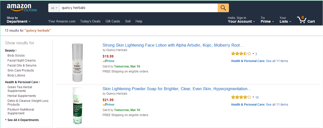Click the Powder Wash product thumbnail
323x128 pixels.
pos(77,106)
